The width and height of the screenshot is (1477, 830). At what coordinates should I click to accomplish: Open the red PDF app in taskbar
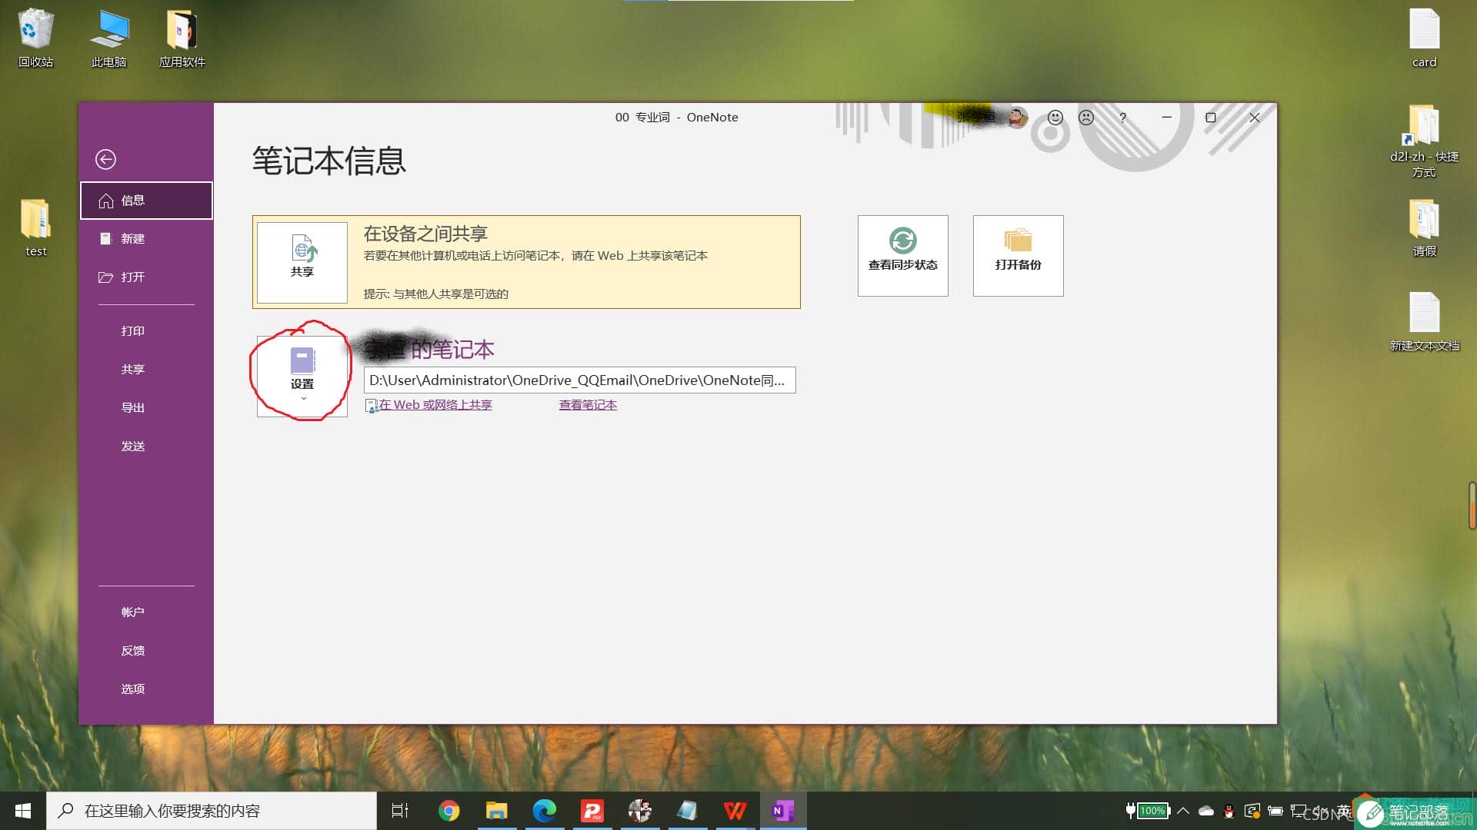pyautogui.click(x=592, y=811)
